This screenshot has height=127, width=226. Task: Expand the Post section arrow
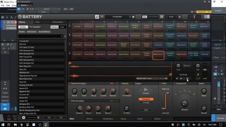(222, 58)
